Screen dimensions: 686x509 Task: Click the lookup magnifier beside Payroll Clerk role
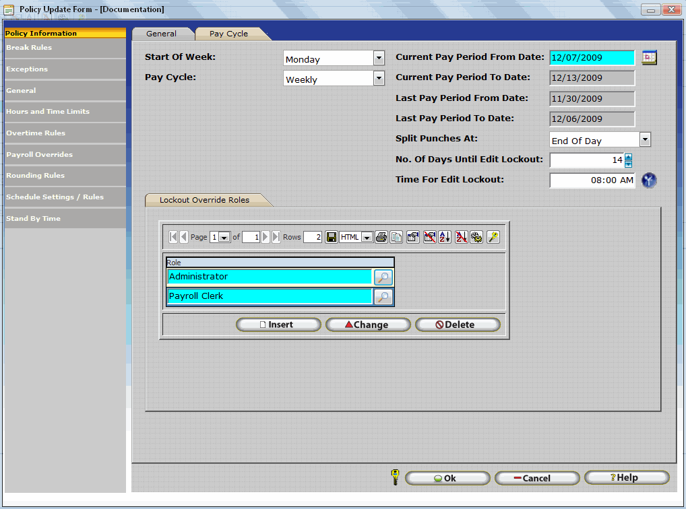point(383,297)
